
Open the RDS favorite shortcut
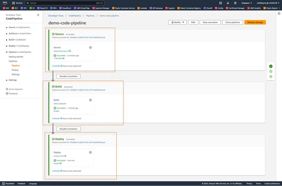pos(53,8)
